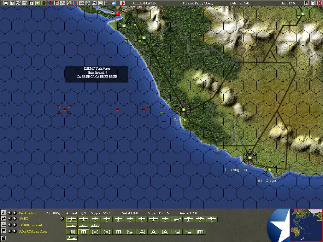Screen dimensions: 323x242
Task: Click the aircraft icon beside 5th BG
Action: click(x=3, y=219)
